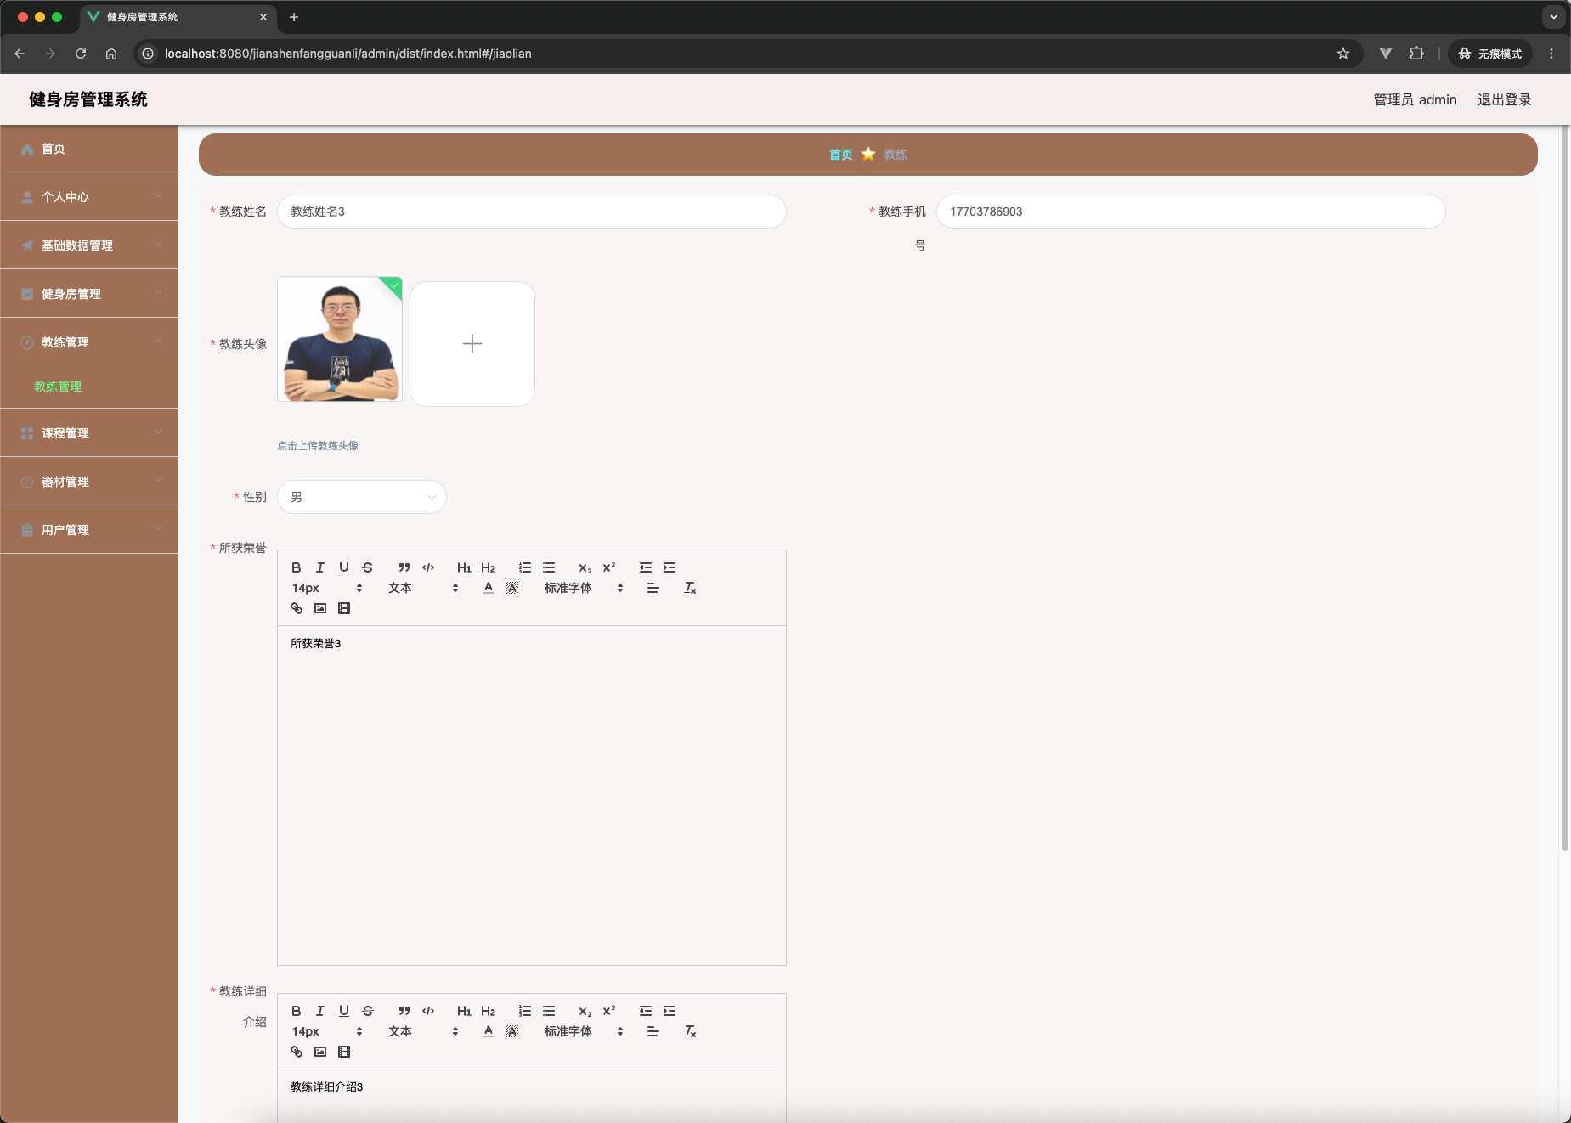The width and height of the screenshot is (1571, 1123).
Task: Toggle bold in 教练详细介绍 editor toolbar
Action: [297, 1011]
